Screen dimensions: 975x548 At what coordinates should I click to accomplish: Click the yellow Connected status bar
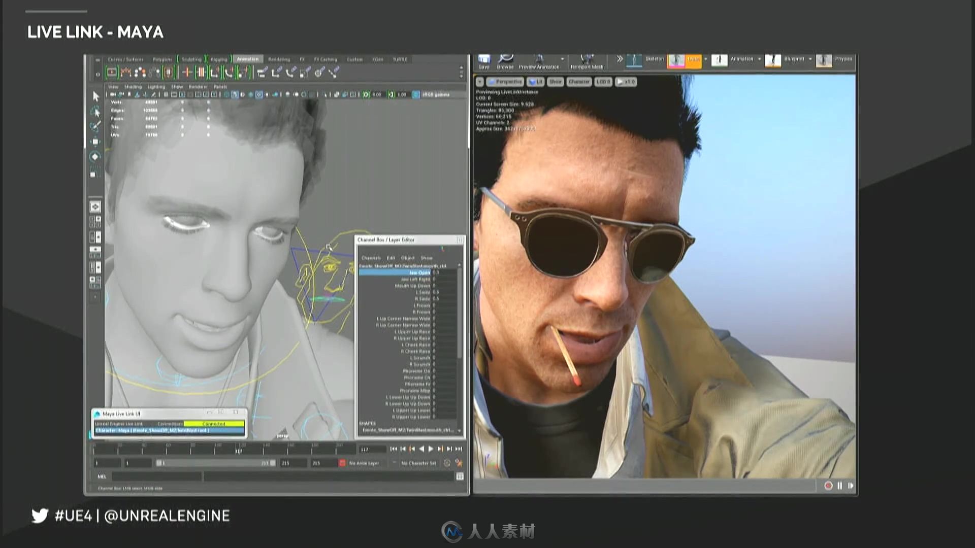pyautogui.click(x=214, y=424)
